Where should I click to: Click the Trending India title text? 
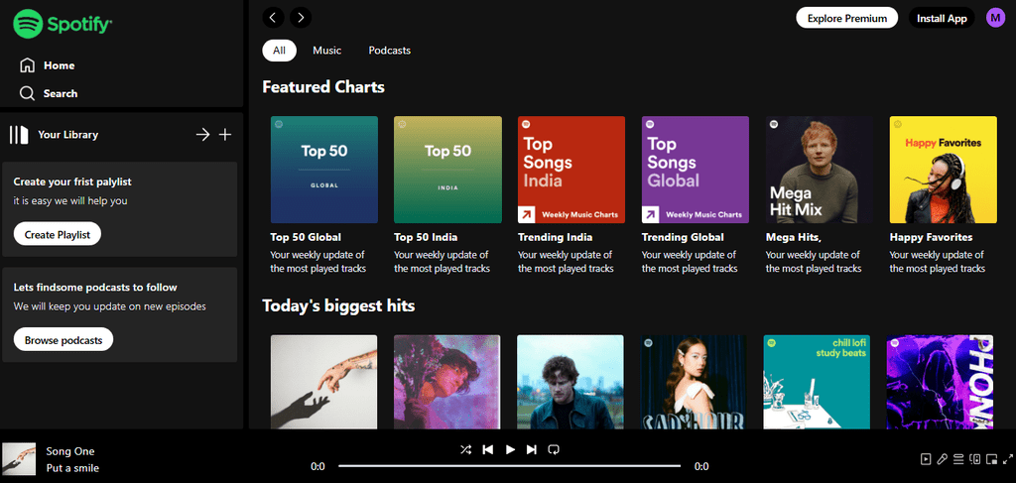pos(556,237)
